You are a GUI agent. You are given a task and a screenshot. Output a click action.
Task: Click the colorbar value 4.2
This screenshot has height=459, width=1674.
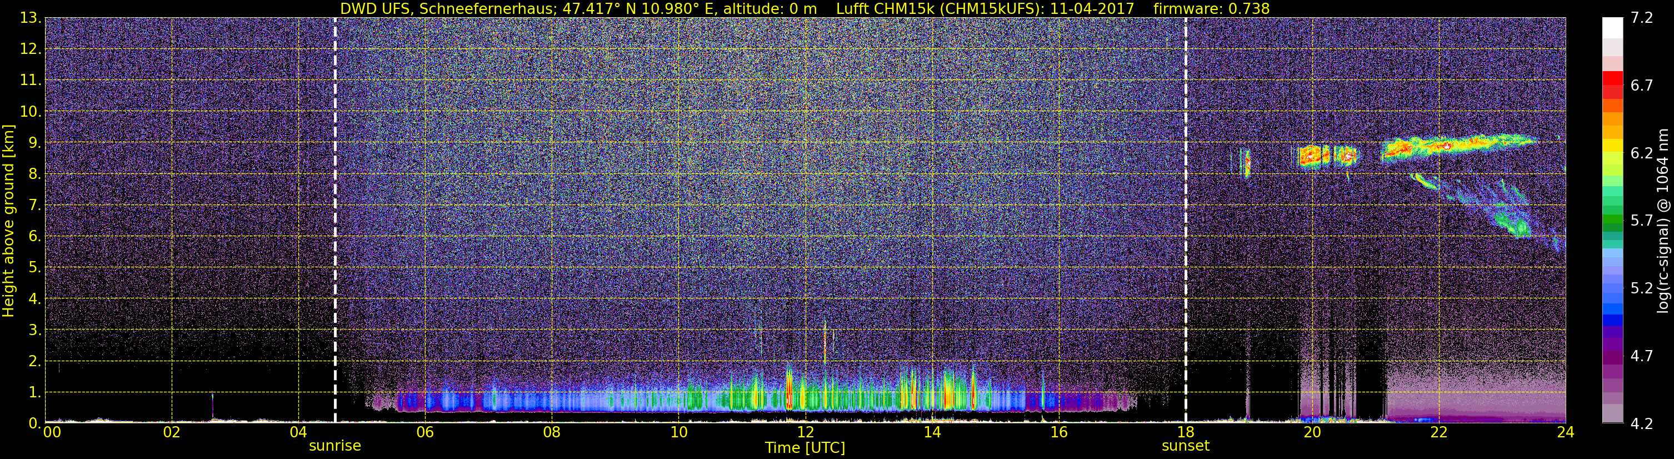tap(1642, 424)
